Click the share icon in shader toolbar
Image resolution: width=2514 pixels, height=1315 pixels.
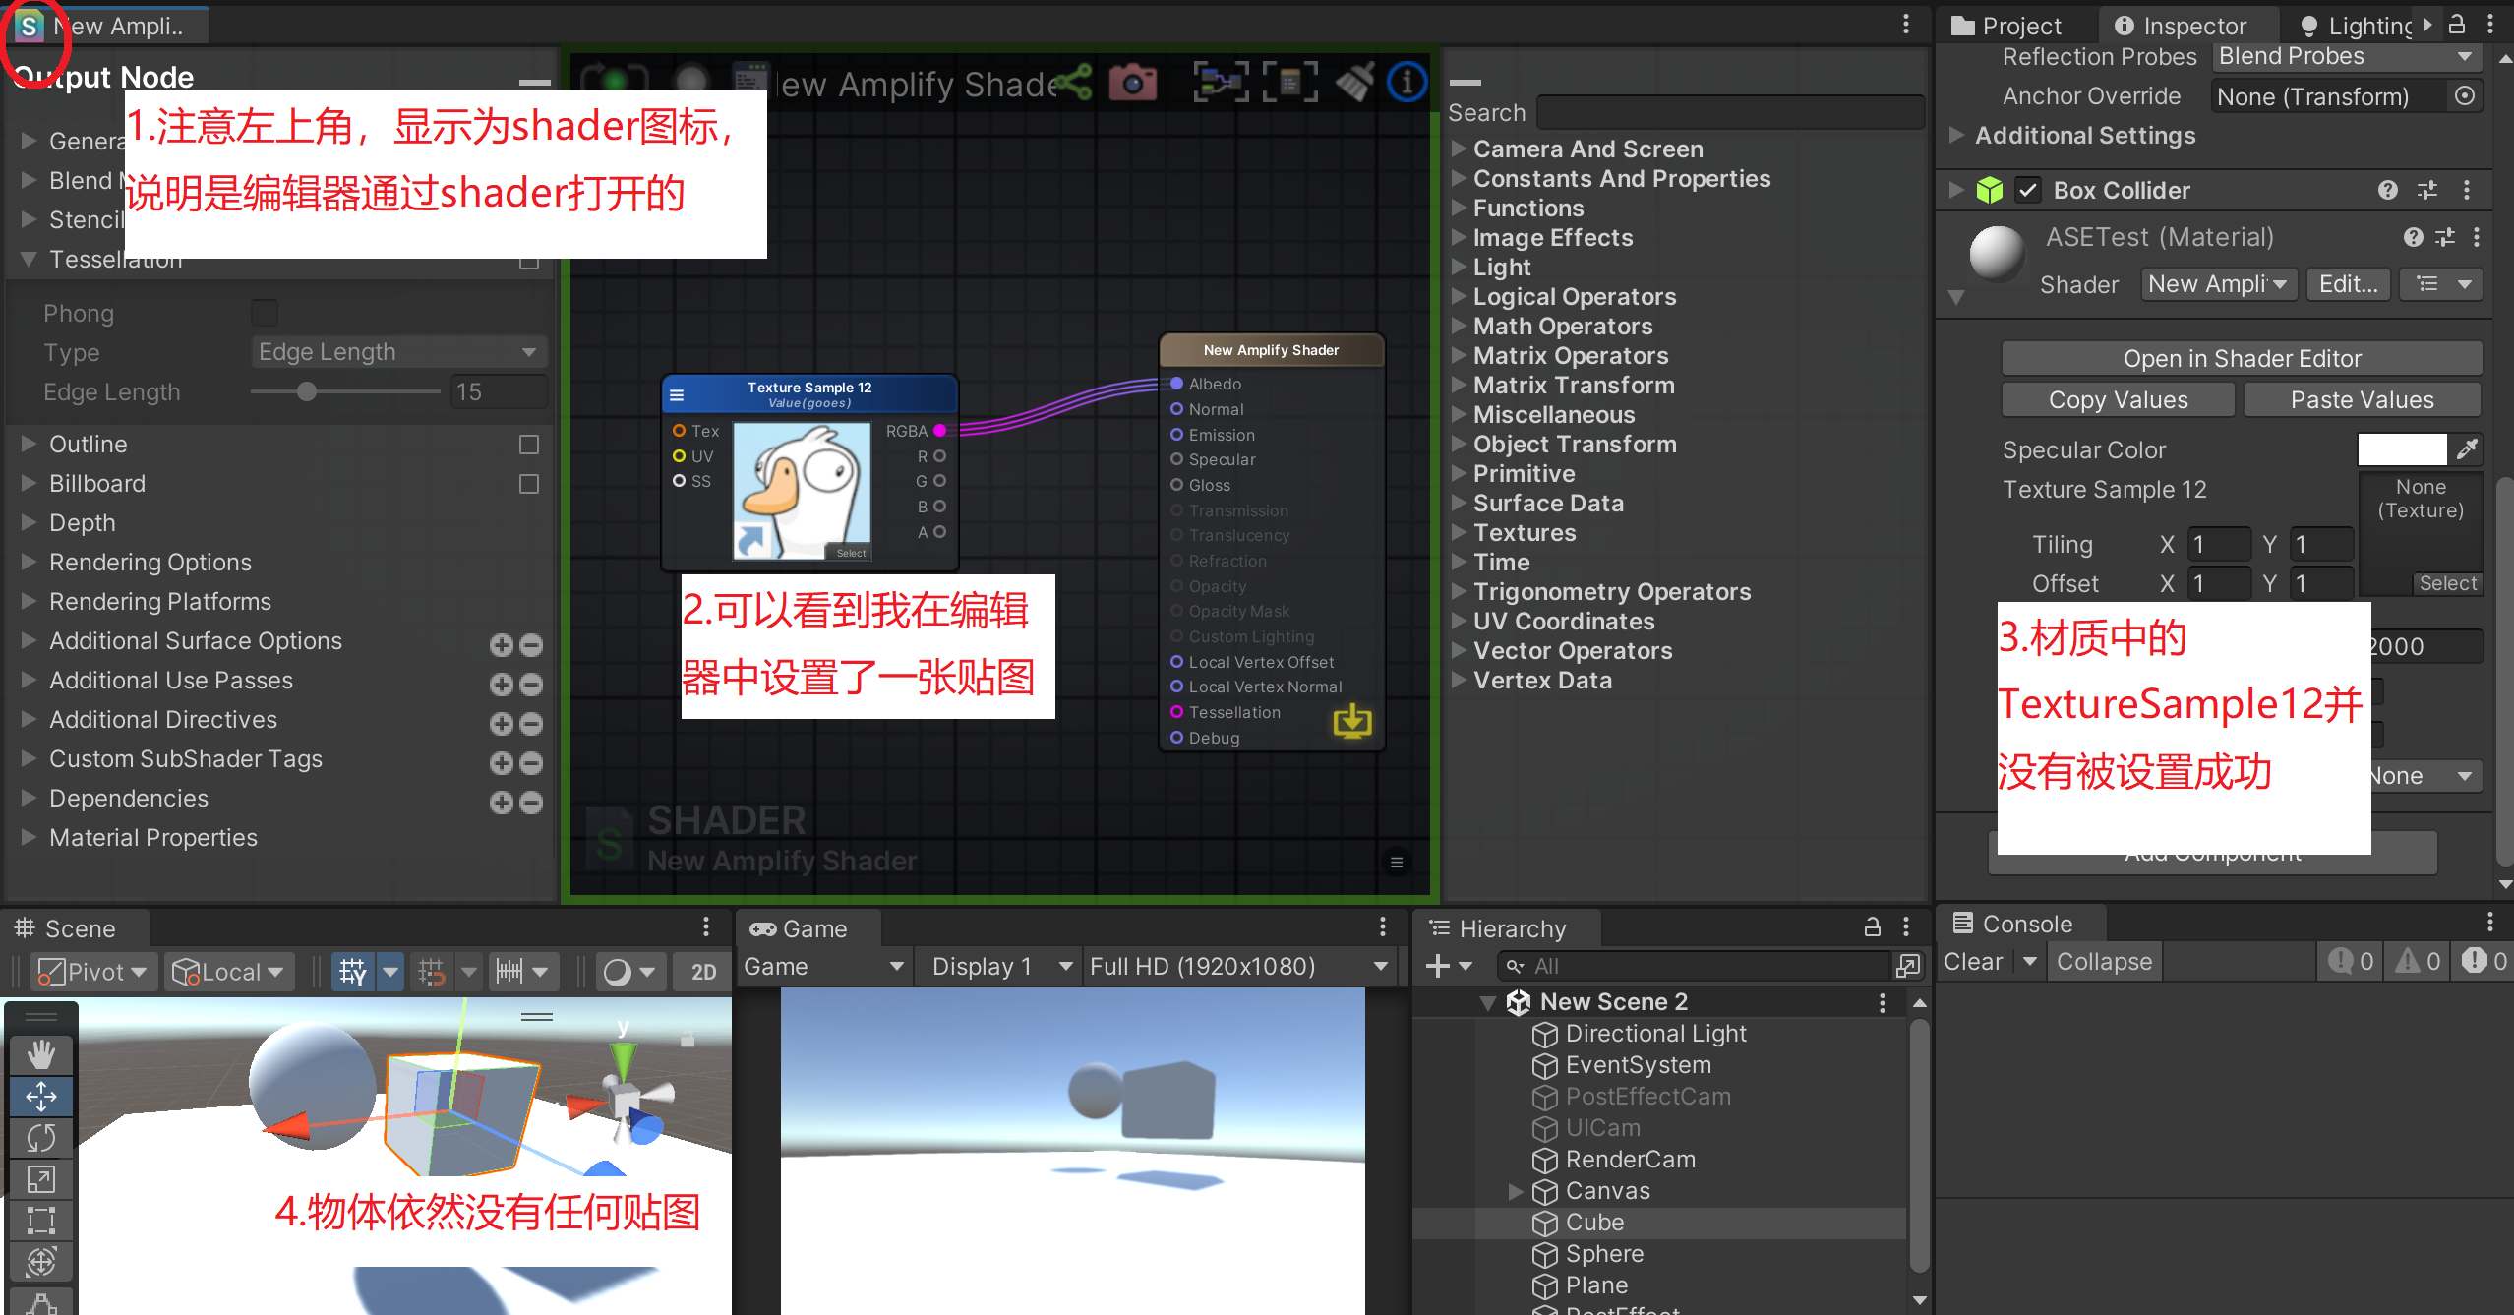coord(1072,83)
